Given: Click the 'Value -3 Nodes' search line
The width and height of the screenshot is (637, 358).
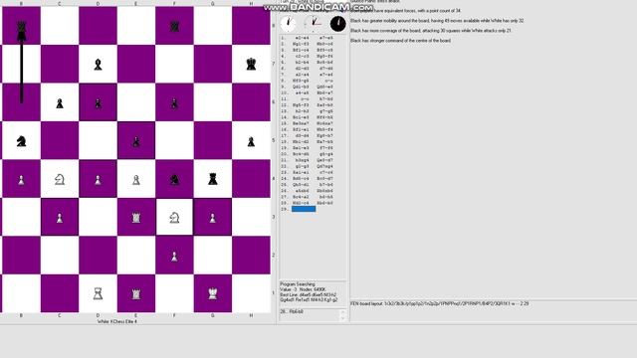Looking at the screenshot, I should pos(303,289).
